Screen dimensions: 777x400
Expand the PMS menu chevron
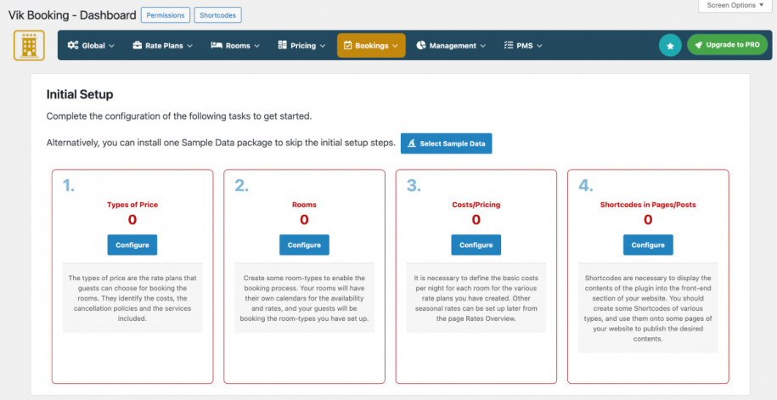click(x=539, y=46)
